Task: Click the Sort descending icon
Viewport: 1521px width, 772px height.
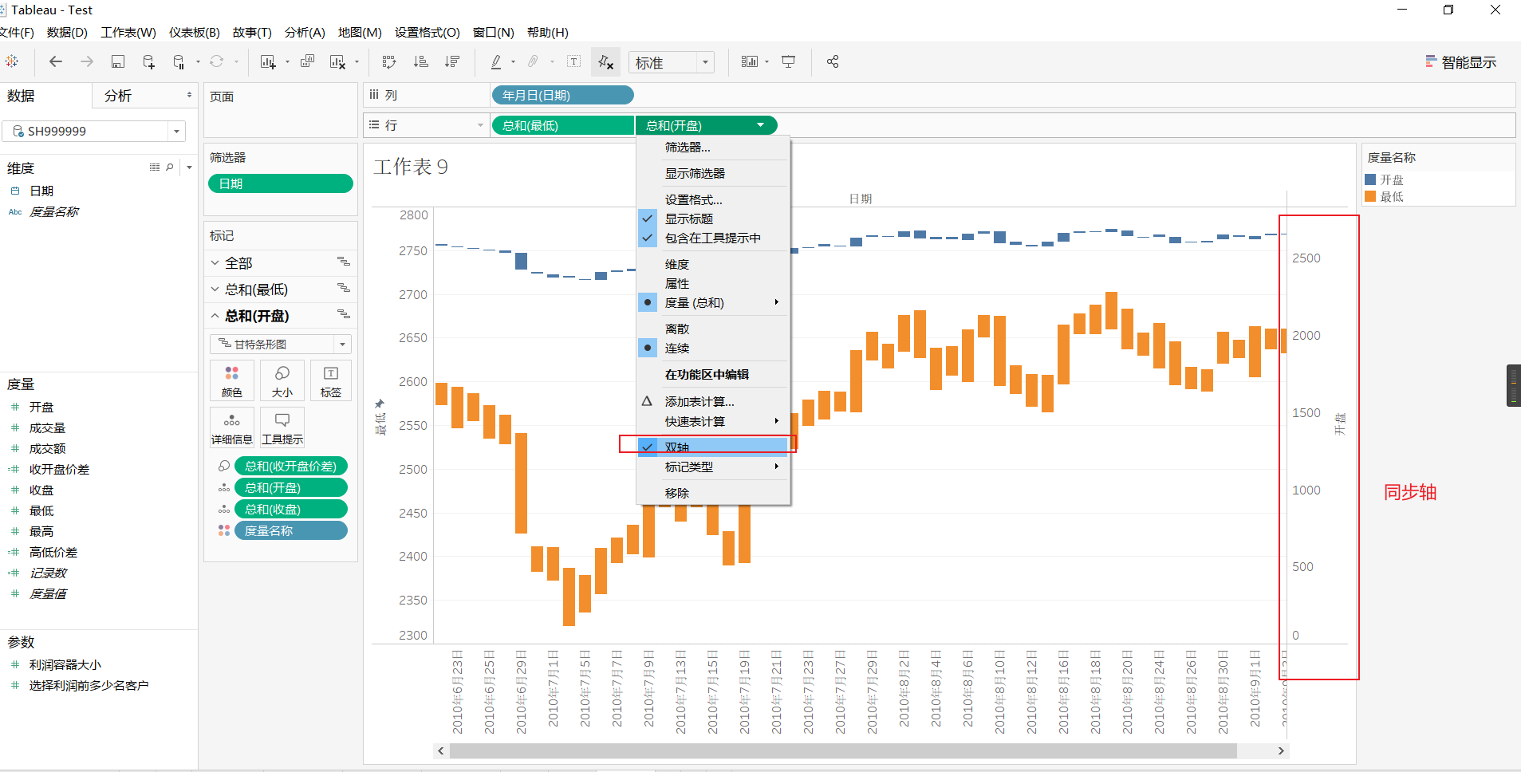Action: coord(451,61)
